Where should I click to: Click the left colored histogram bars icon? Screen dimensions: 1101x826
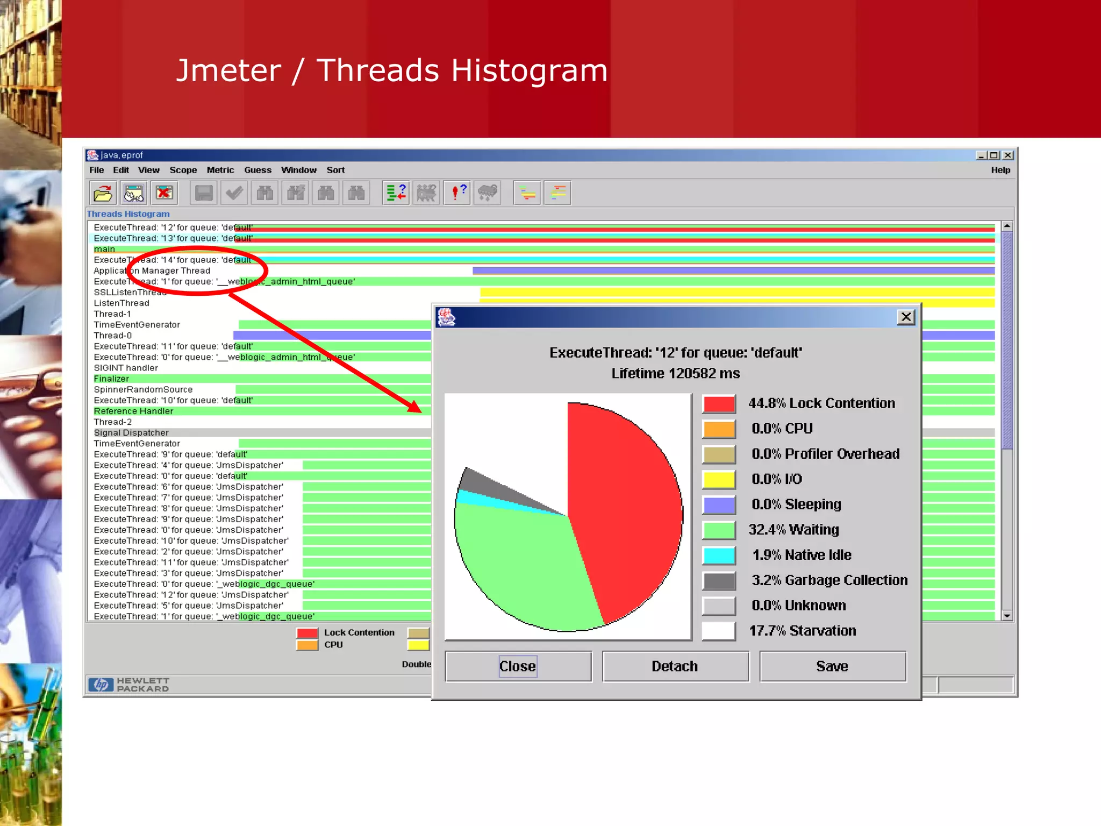(527, 193)
